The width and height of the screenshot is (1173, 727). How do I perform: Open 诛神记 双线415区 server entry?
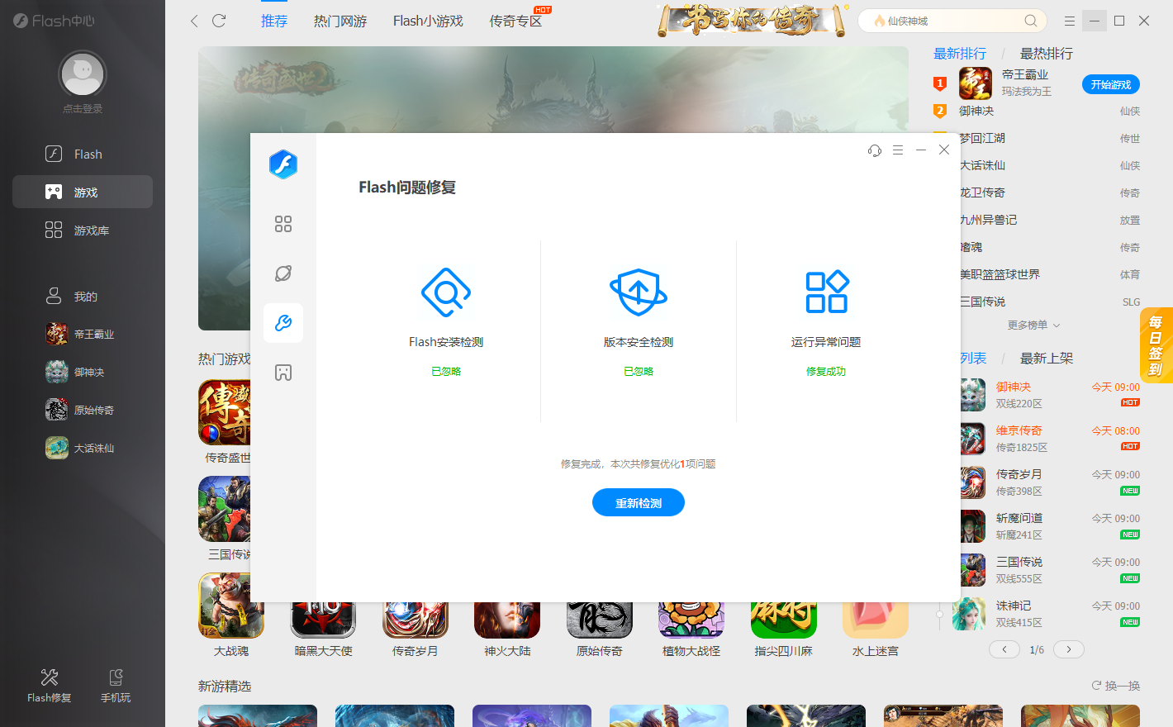click(1046, 614)
